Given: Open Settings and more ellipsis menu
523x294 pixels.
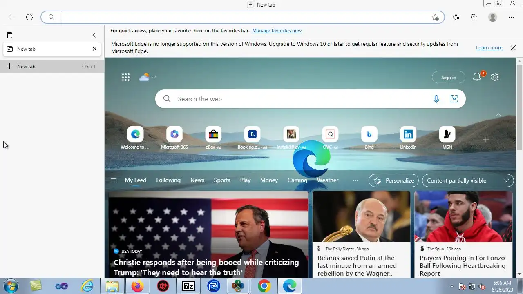Looking at the screenshot, I should [x=512, y=17].
